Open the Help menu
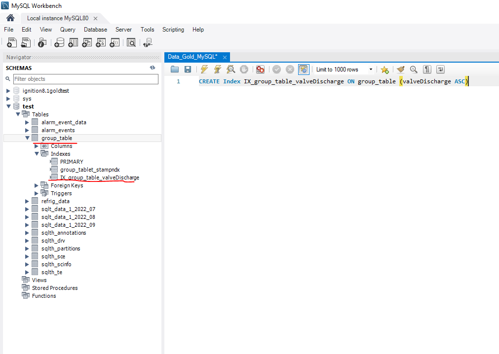The height and width of the screenshot is (354, 499). click(198, 30)
